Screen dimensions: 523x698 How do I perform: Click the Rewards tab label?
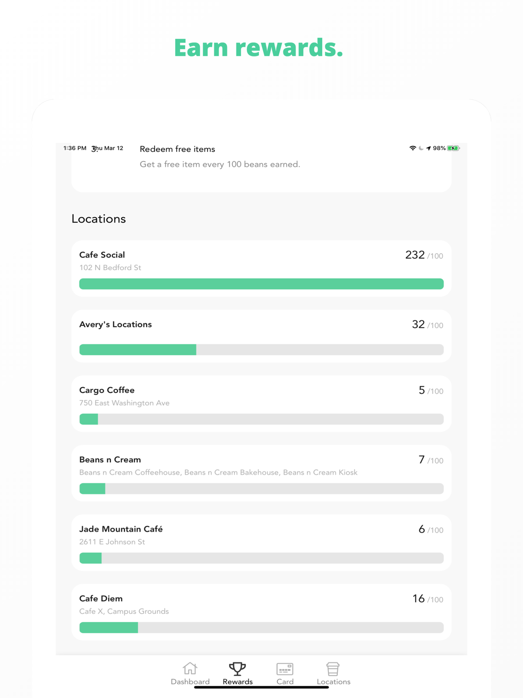click(x=237, y=682)
